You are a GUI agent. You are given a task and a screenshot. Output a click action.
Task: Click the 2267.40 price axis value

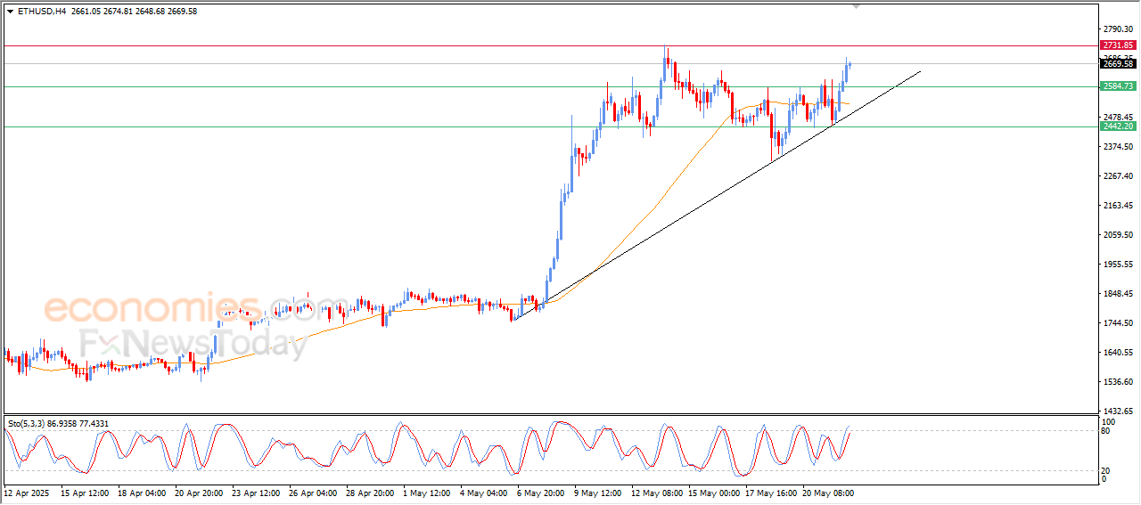[1117, 176]
